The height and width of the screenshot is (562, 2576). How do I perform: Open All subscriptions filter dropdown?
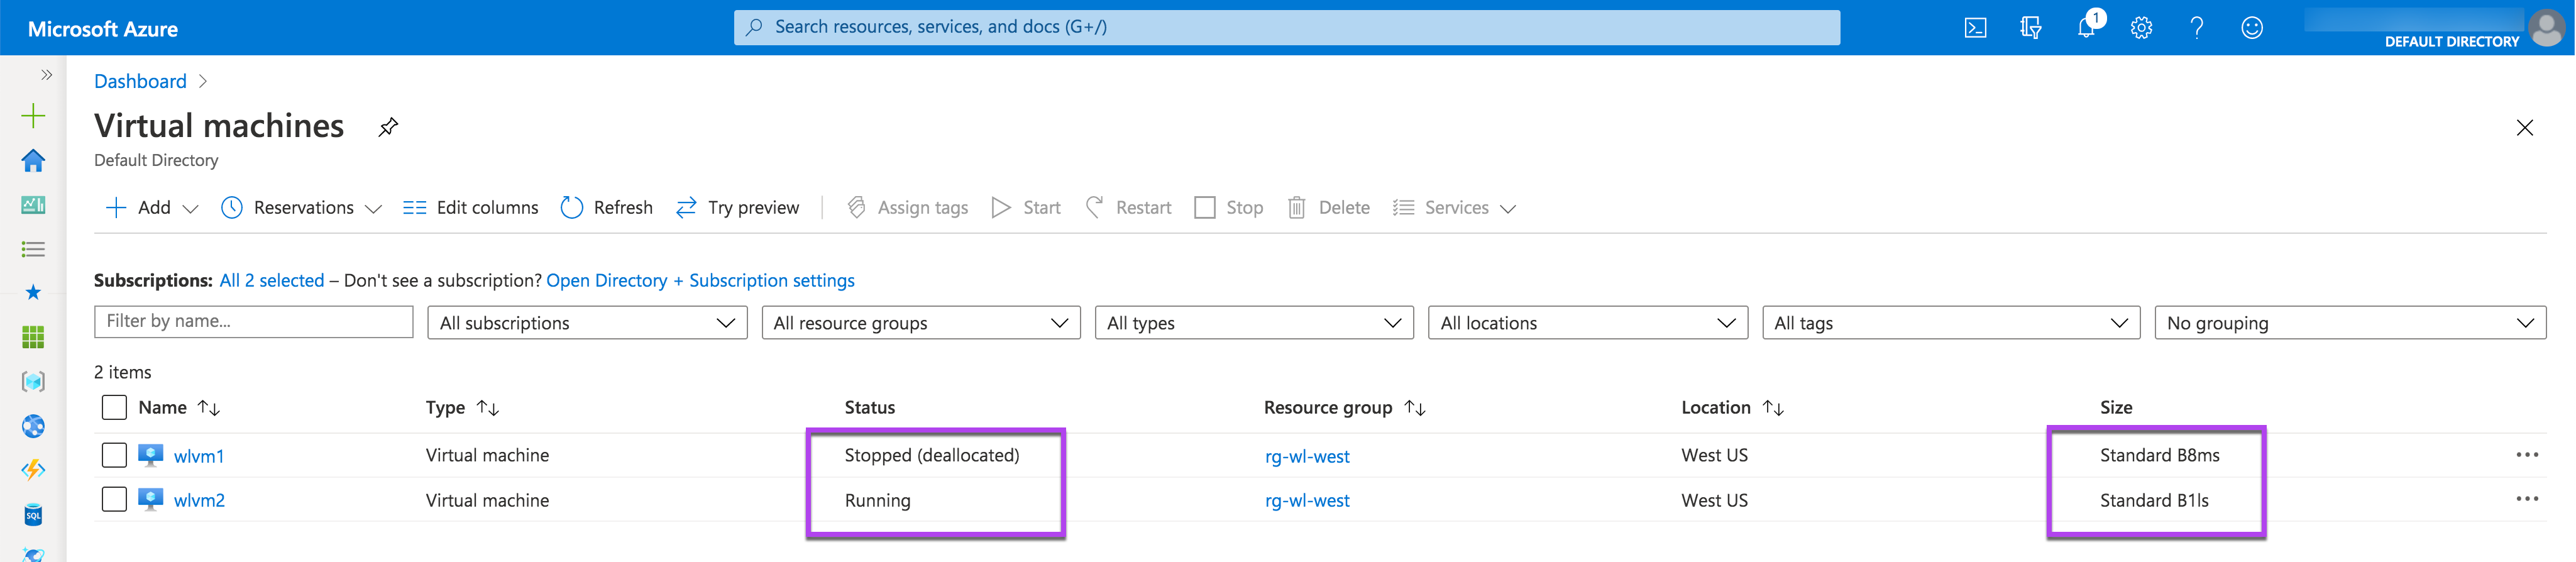(587, 323)
